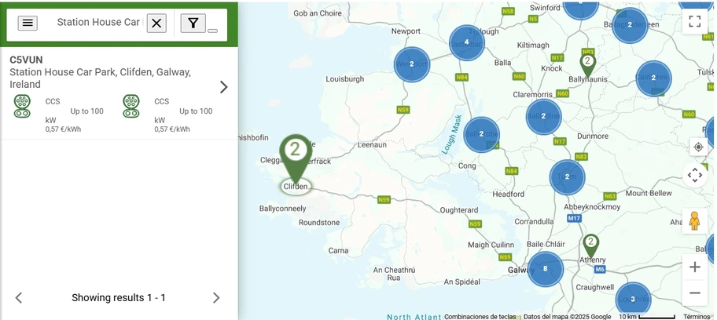The image size is (717, 320).
Task: Open the hamburger menu button
Action: [28, 23]
